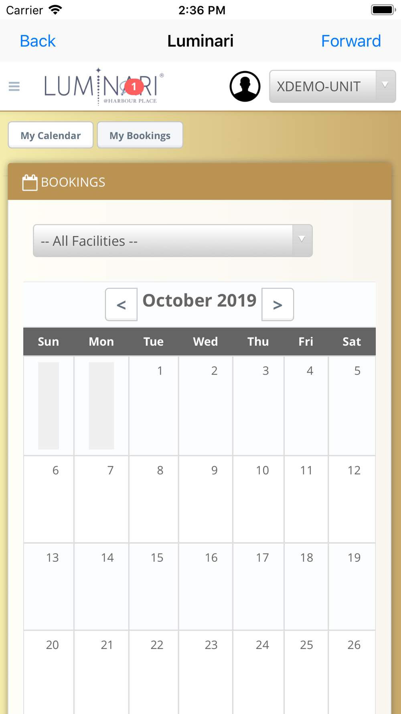Tap the Back navigation link
Image resolution: width=401 pixels, height=714 pixels.
pos(38,41)
